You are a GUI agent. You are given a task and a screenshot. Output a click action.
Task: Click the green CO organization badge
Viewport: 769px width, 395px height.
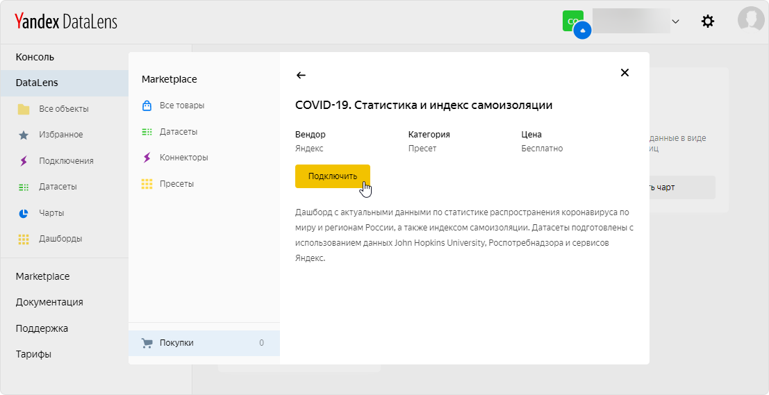(572, 21)
